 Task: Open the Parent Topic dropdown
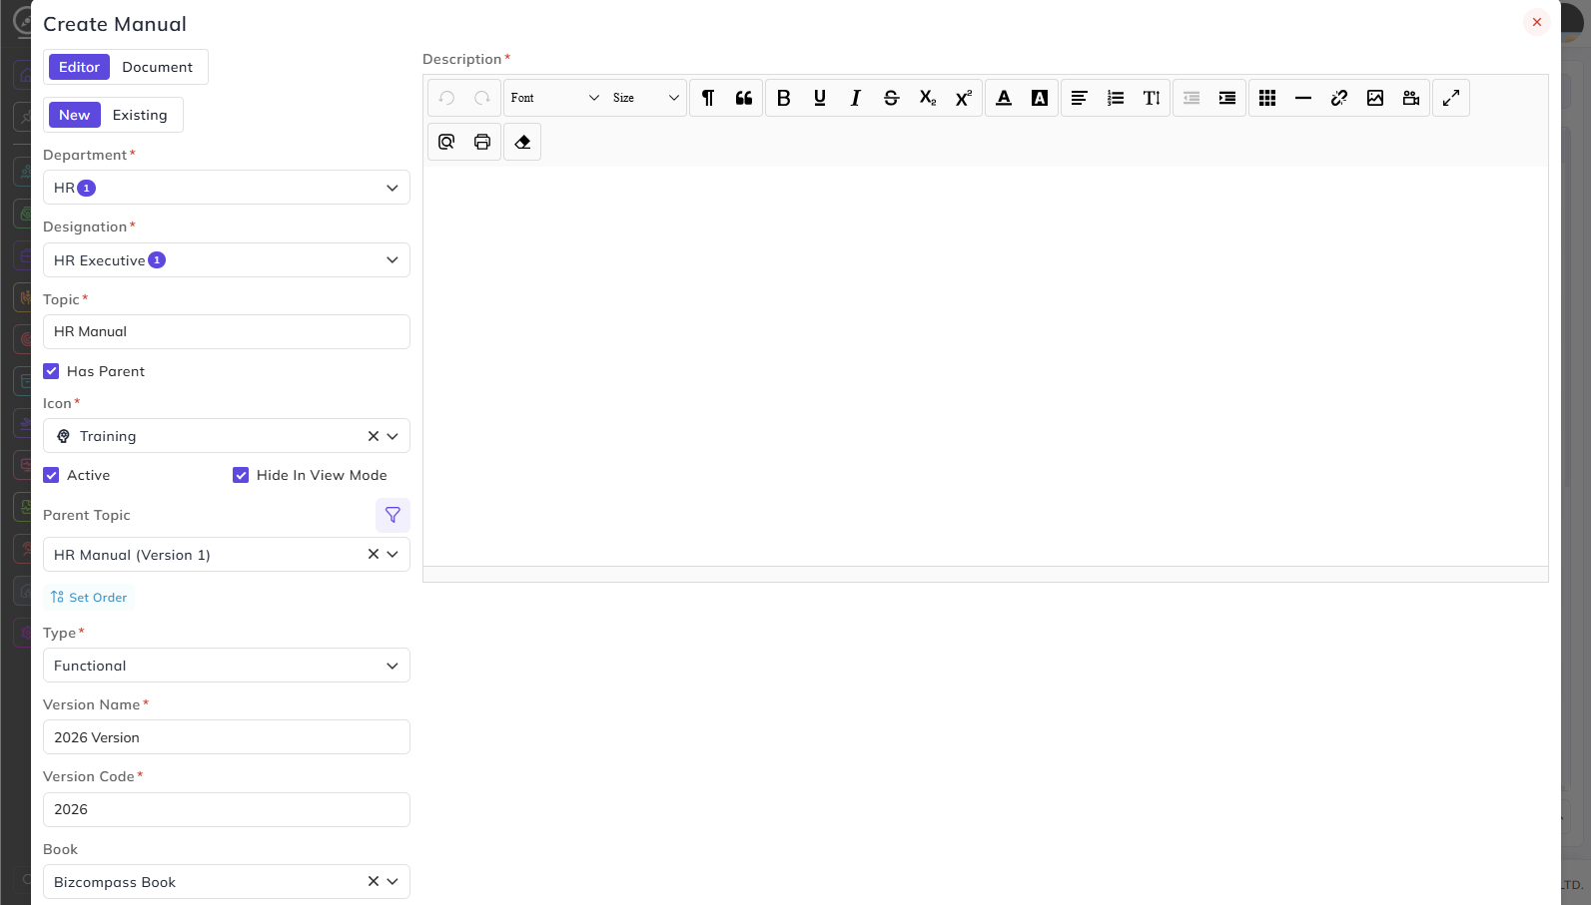tap(393, 555)
